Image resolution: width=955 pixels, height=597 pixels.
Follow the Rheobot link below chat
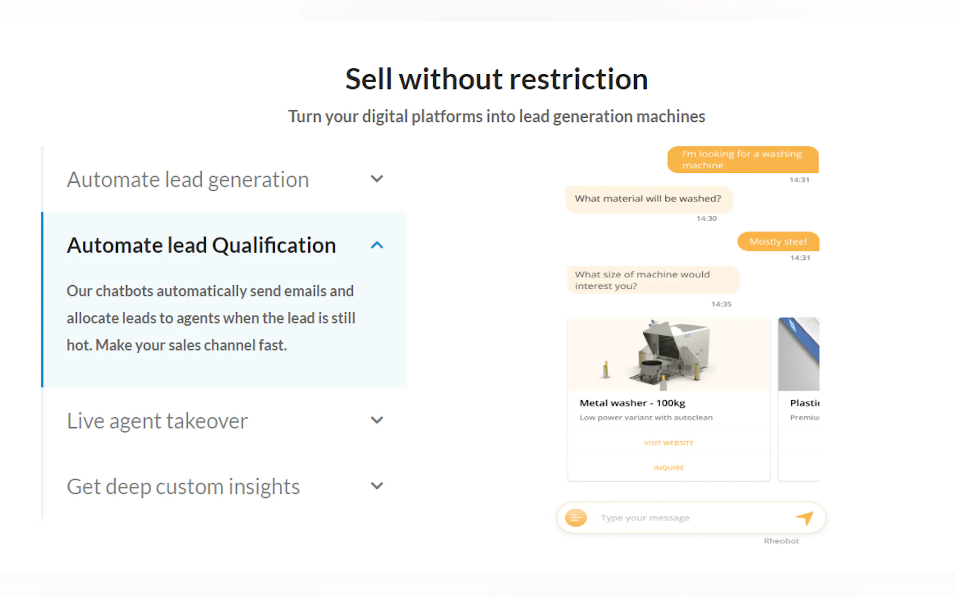click(x=781, y=541)
